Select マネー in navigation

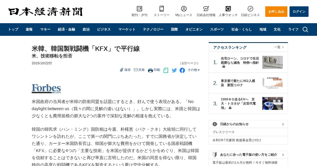pyautogui.click(x=45, y=30)
